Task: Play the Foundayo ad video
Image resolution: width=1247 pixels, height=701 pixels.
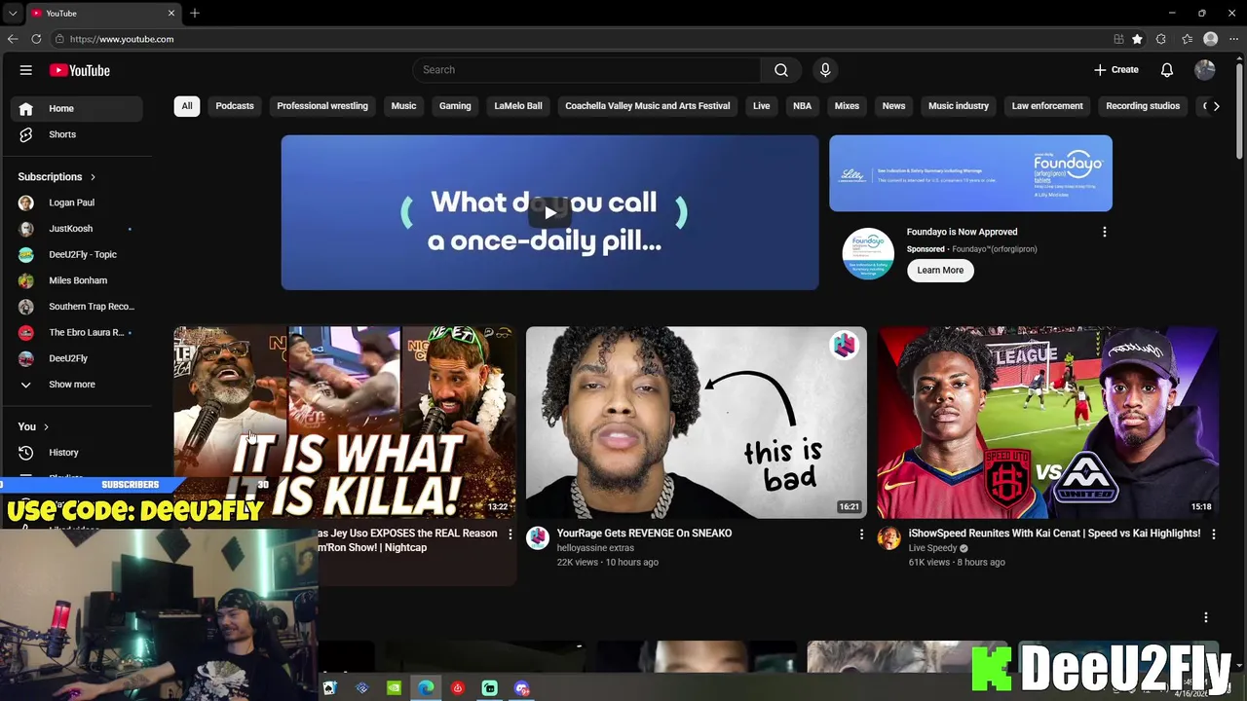Action: (549, 213)
